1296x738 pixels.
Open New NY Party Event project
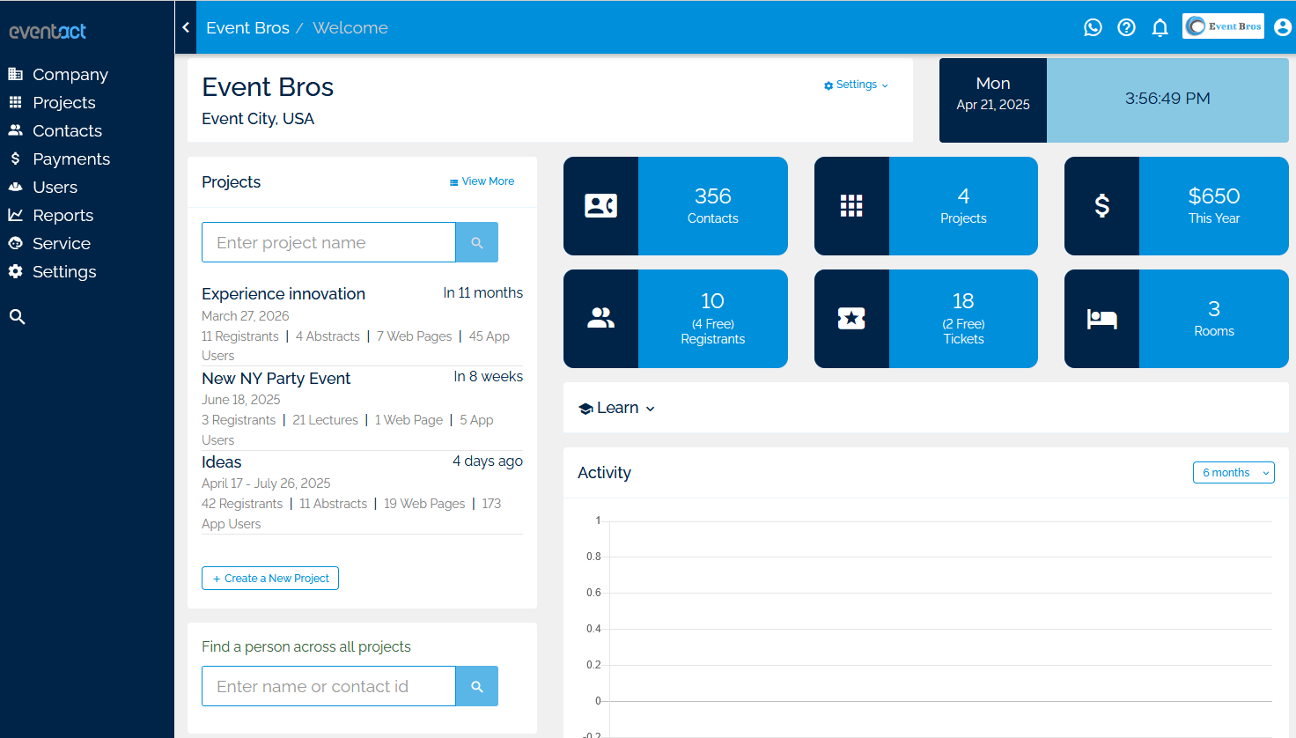pos(276,379)
